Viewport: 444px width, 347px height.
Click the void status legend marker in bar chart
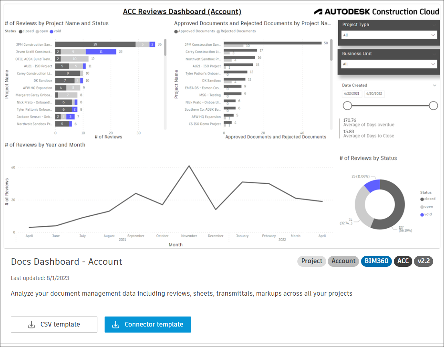click(x=52, y=31)
